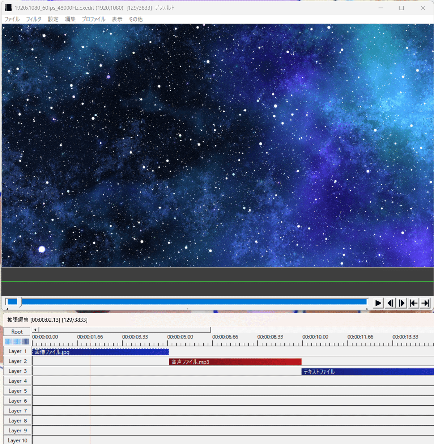The image size is (434, 444).
Task: Toggle visibility of Layer 1
Action: [17, 351]
